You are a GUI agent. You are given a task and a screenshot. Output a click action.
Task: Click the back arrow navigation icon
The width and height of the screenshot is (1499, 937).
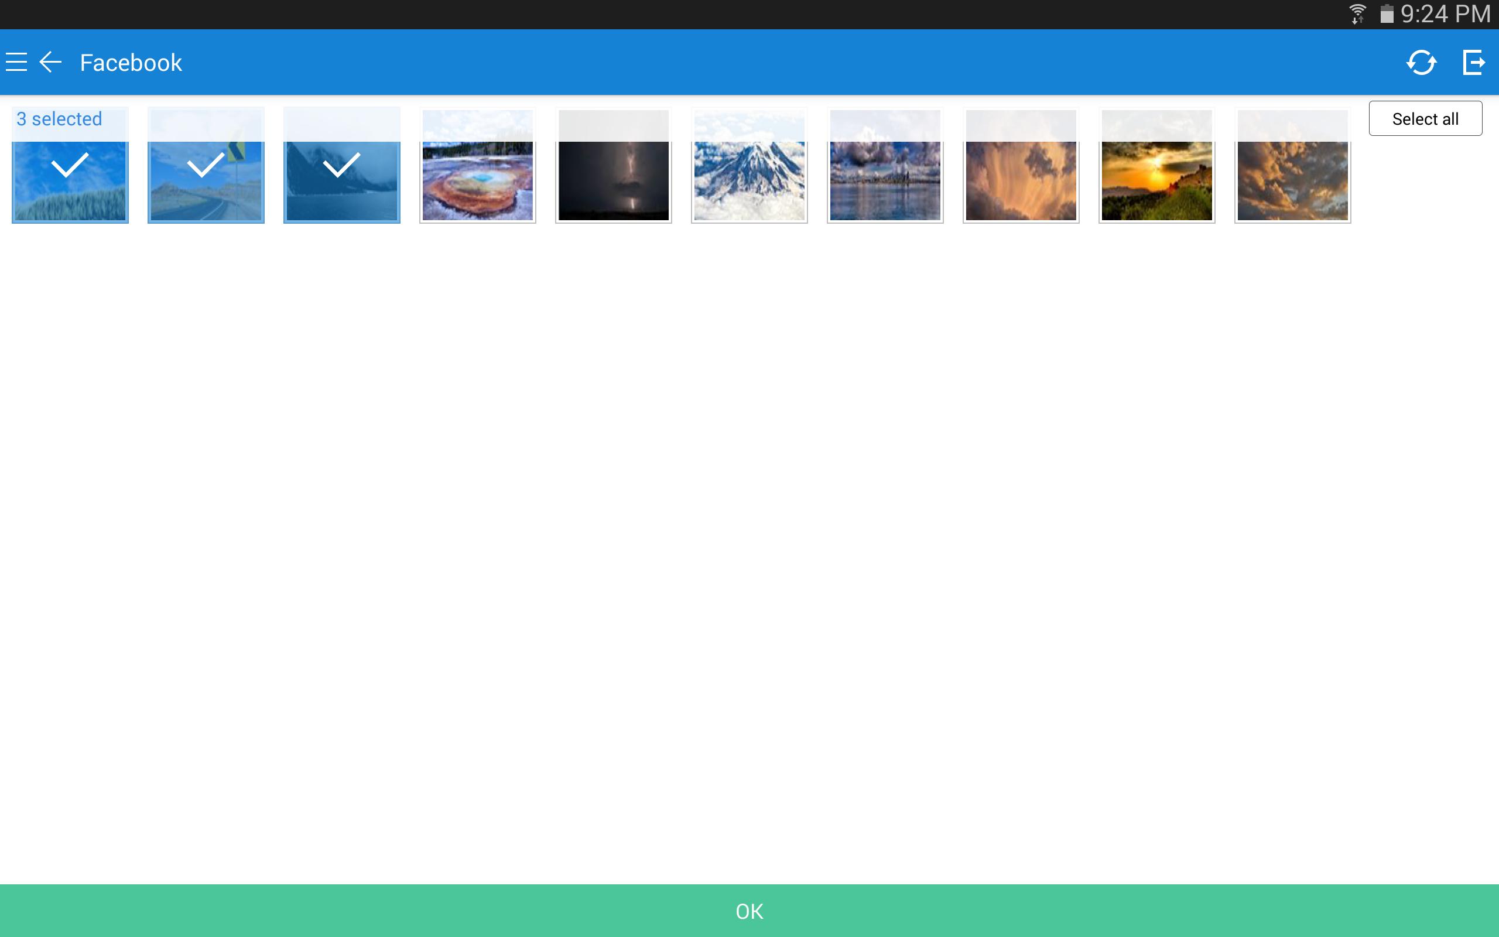pos(51,61)
